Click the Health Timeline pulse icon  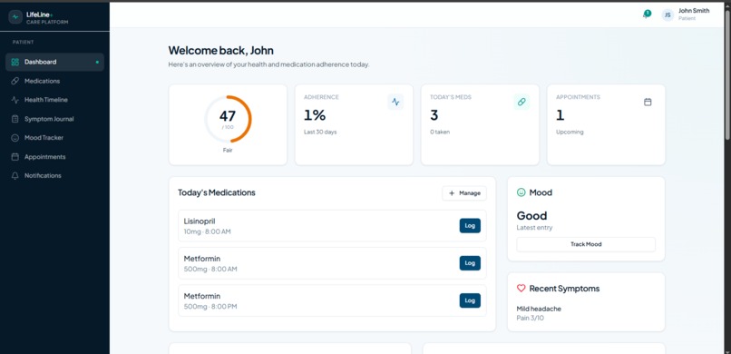click(x=15, y=100)
